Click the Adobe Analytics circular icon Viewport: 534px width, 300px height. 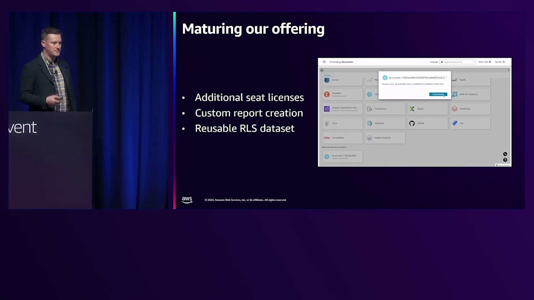click(x=369, y=138)
